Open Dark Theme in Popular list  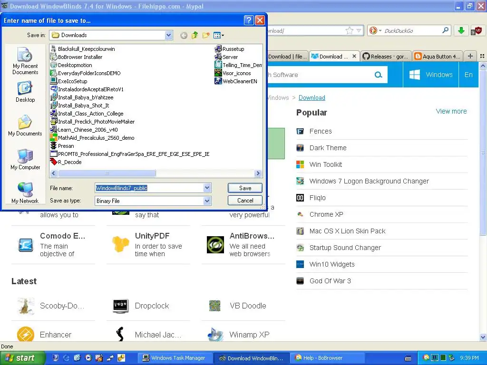[x=328, y=148]
